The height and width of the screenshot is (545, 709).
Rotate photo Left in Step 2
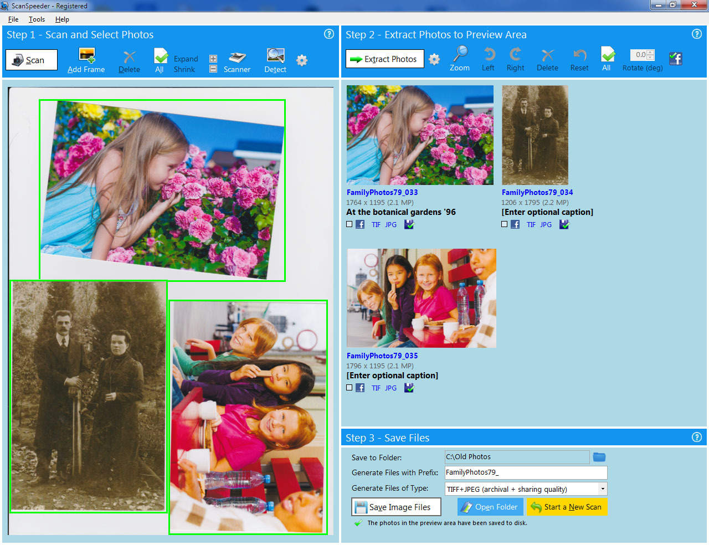coord(489,54)
